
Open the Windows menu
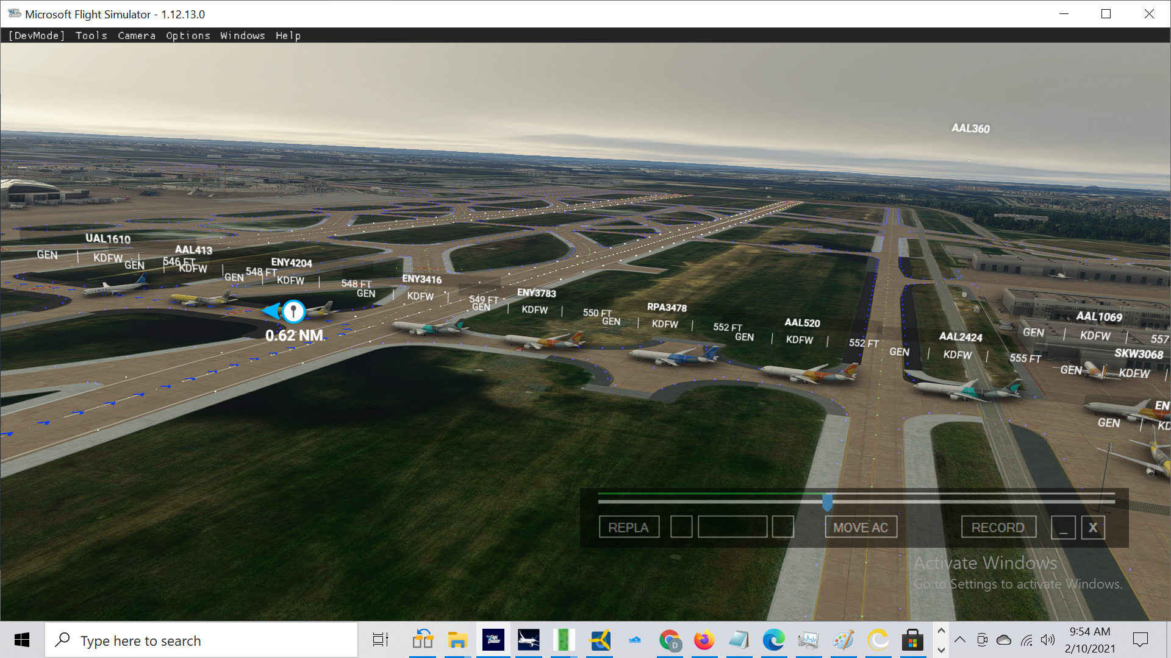coord(243,35)
